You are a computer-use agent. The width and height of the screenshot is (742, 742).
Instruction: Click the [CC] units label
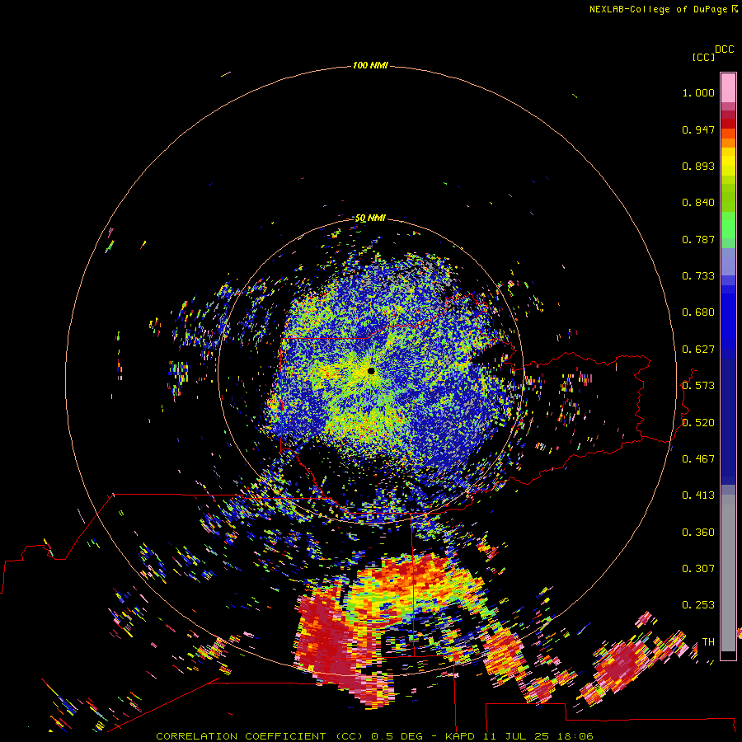[703, 57]
